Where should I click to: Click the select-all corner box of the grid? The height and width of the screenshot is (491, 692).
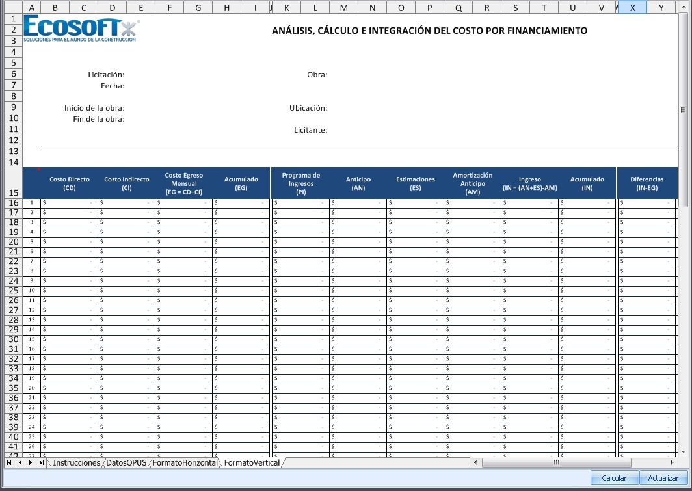12,8
